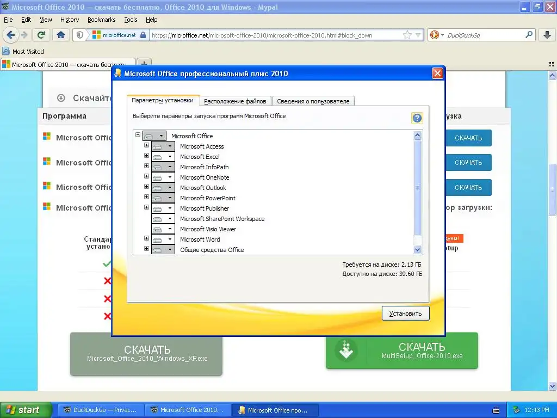Click the browser Forward arrow button
Screen dimensions: 557x418
pos(24,35)
